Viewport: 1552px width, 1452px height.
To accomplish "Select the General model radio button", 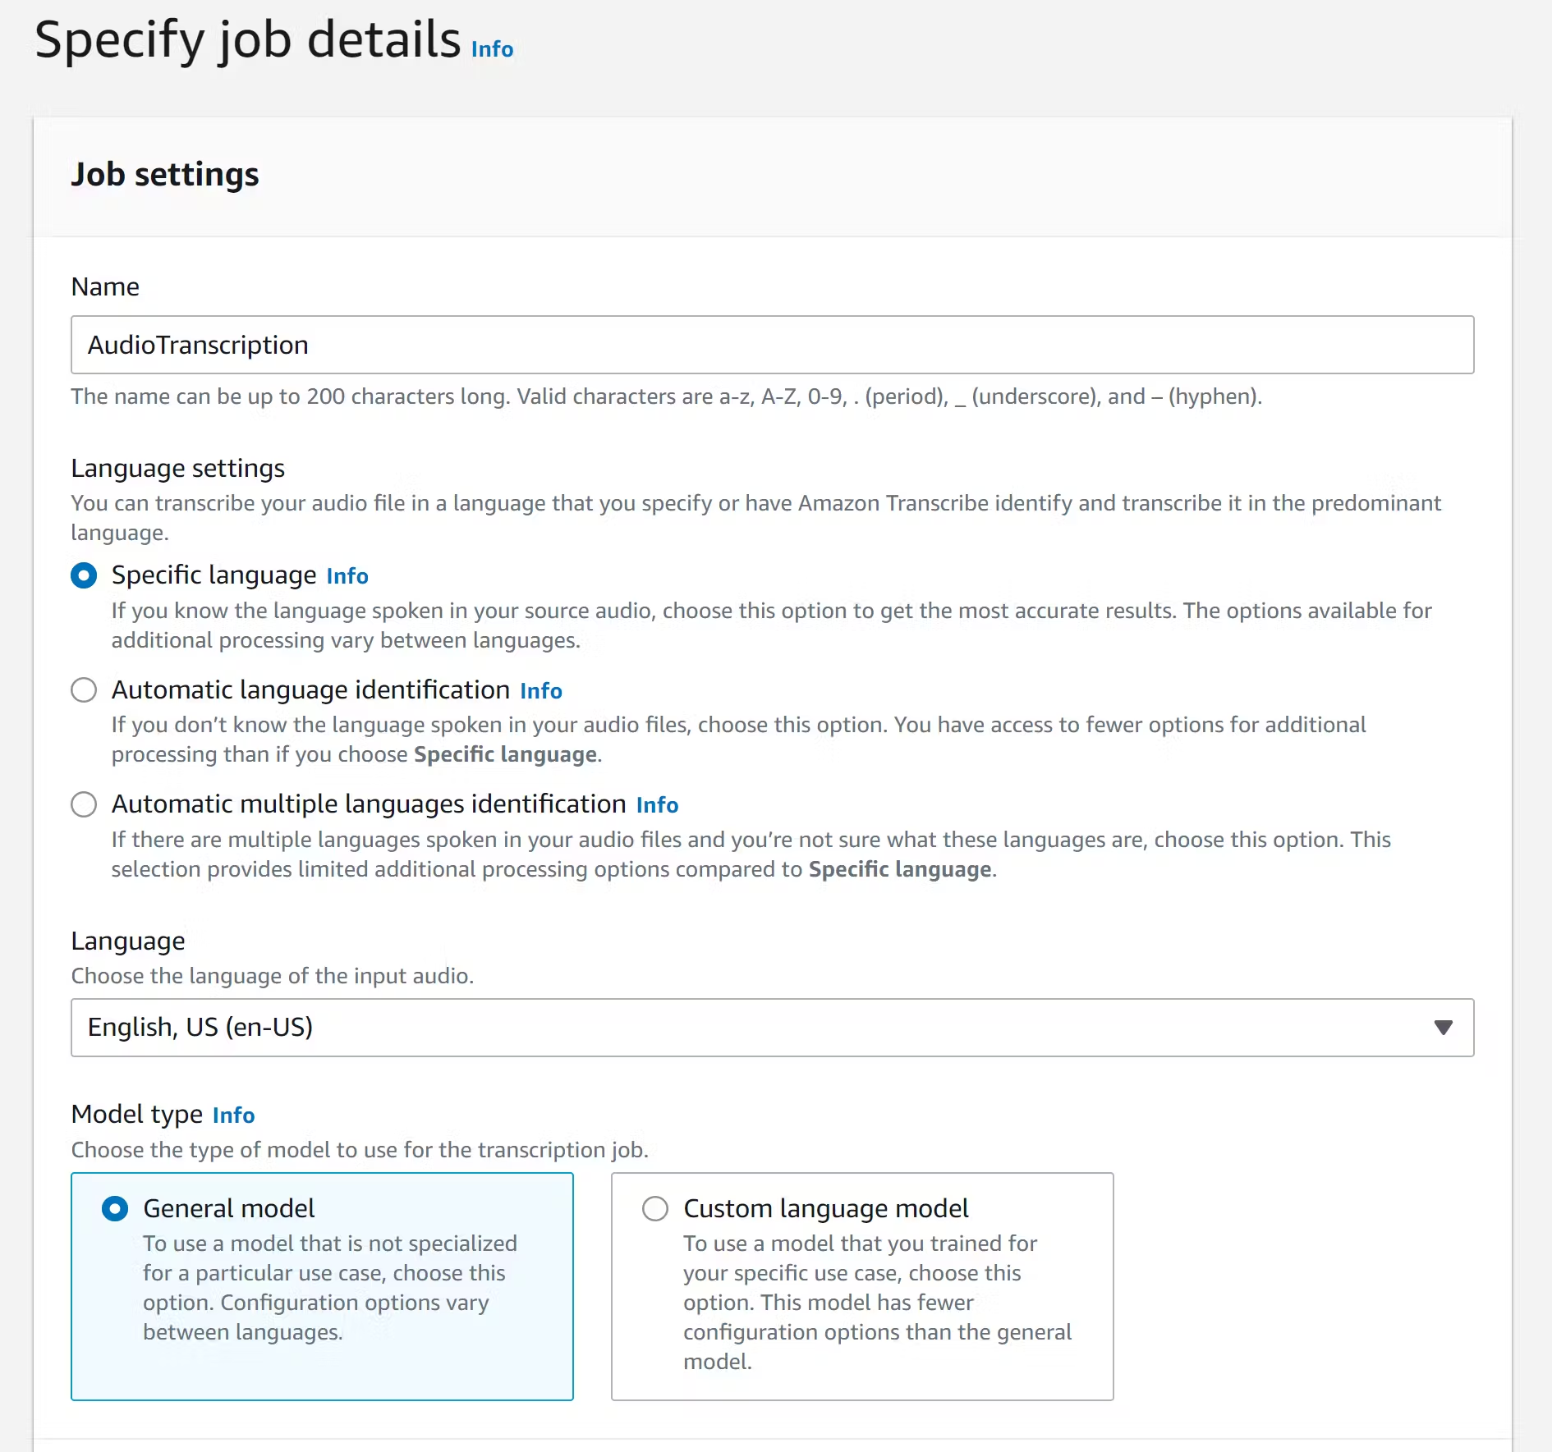I will pyautogui.click(x=115, y=1208).
